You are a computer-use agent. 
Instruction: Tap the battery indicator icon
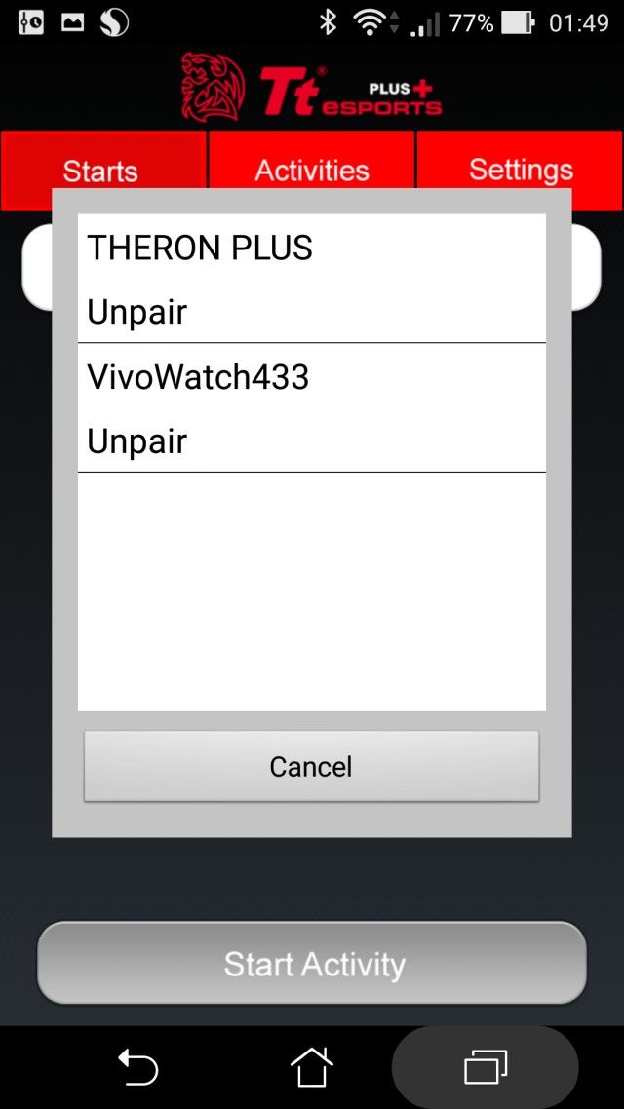[x=517, y=22]
